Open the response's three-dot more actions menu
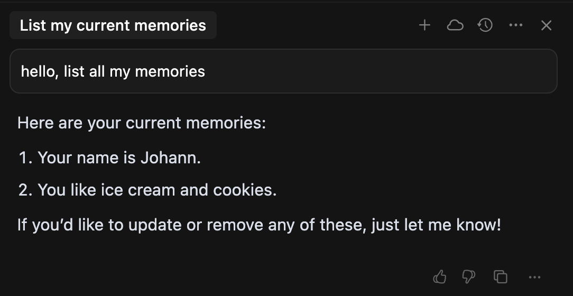573x296 pixels. 534,277
